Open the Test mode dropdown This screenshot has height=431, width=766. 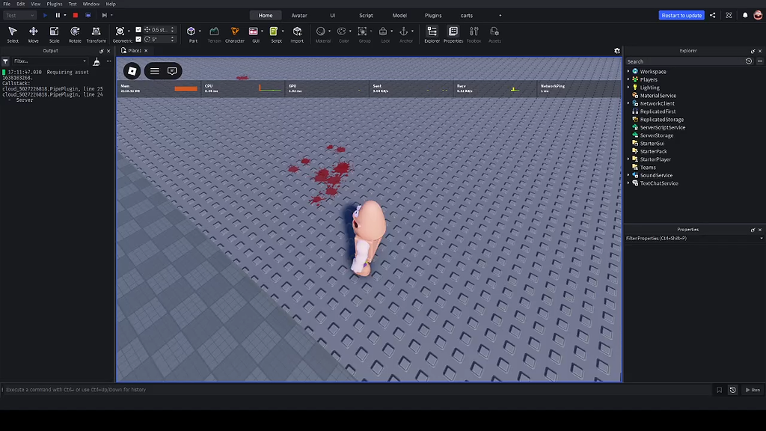pos(19,15)
